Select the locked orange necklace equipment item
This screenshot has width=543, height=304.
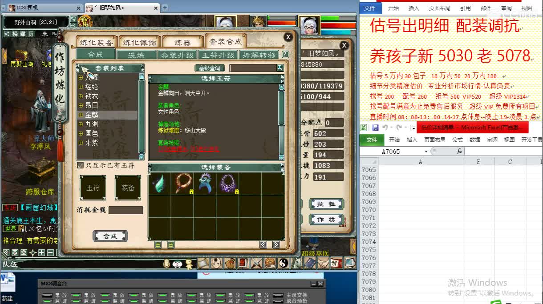[x=182, y=184]
